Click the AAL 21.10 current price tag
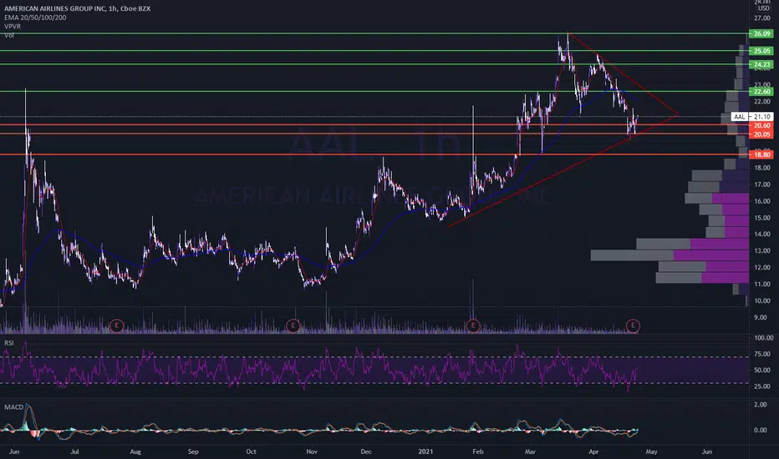 pos(752,117)
